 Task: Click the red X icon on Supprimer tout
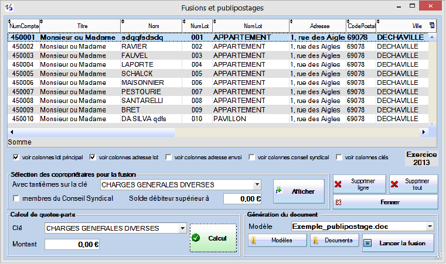394,184
